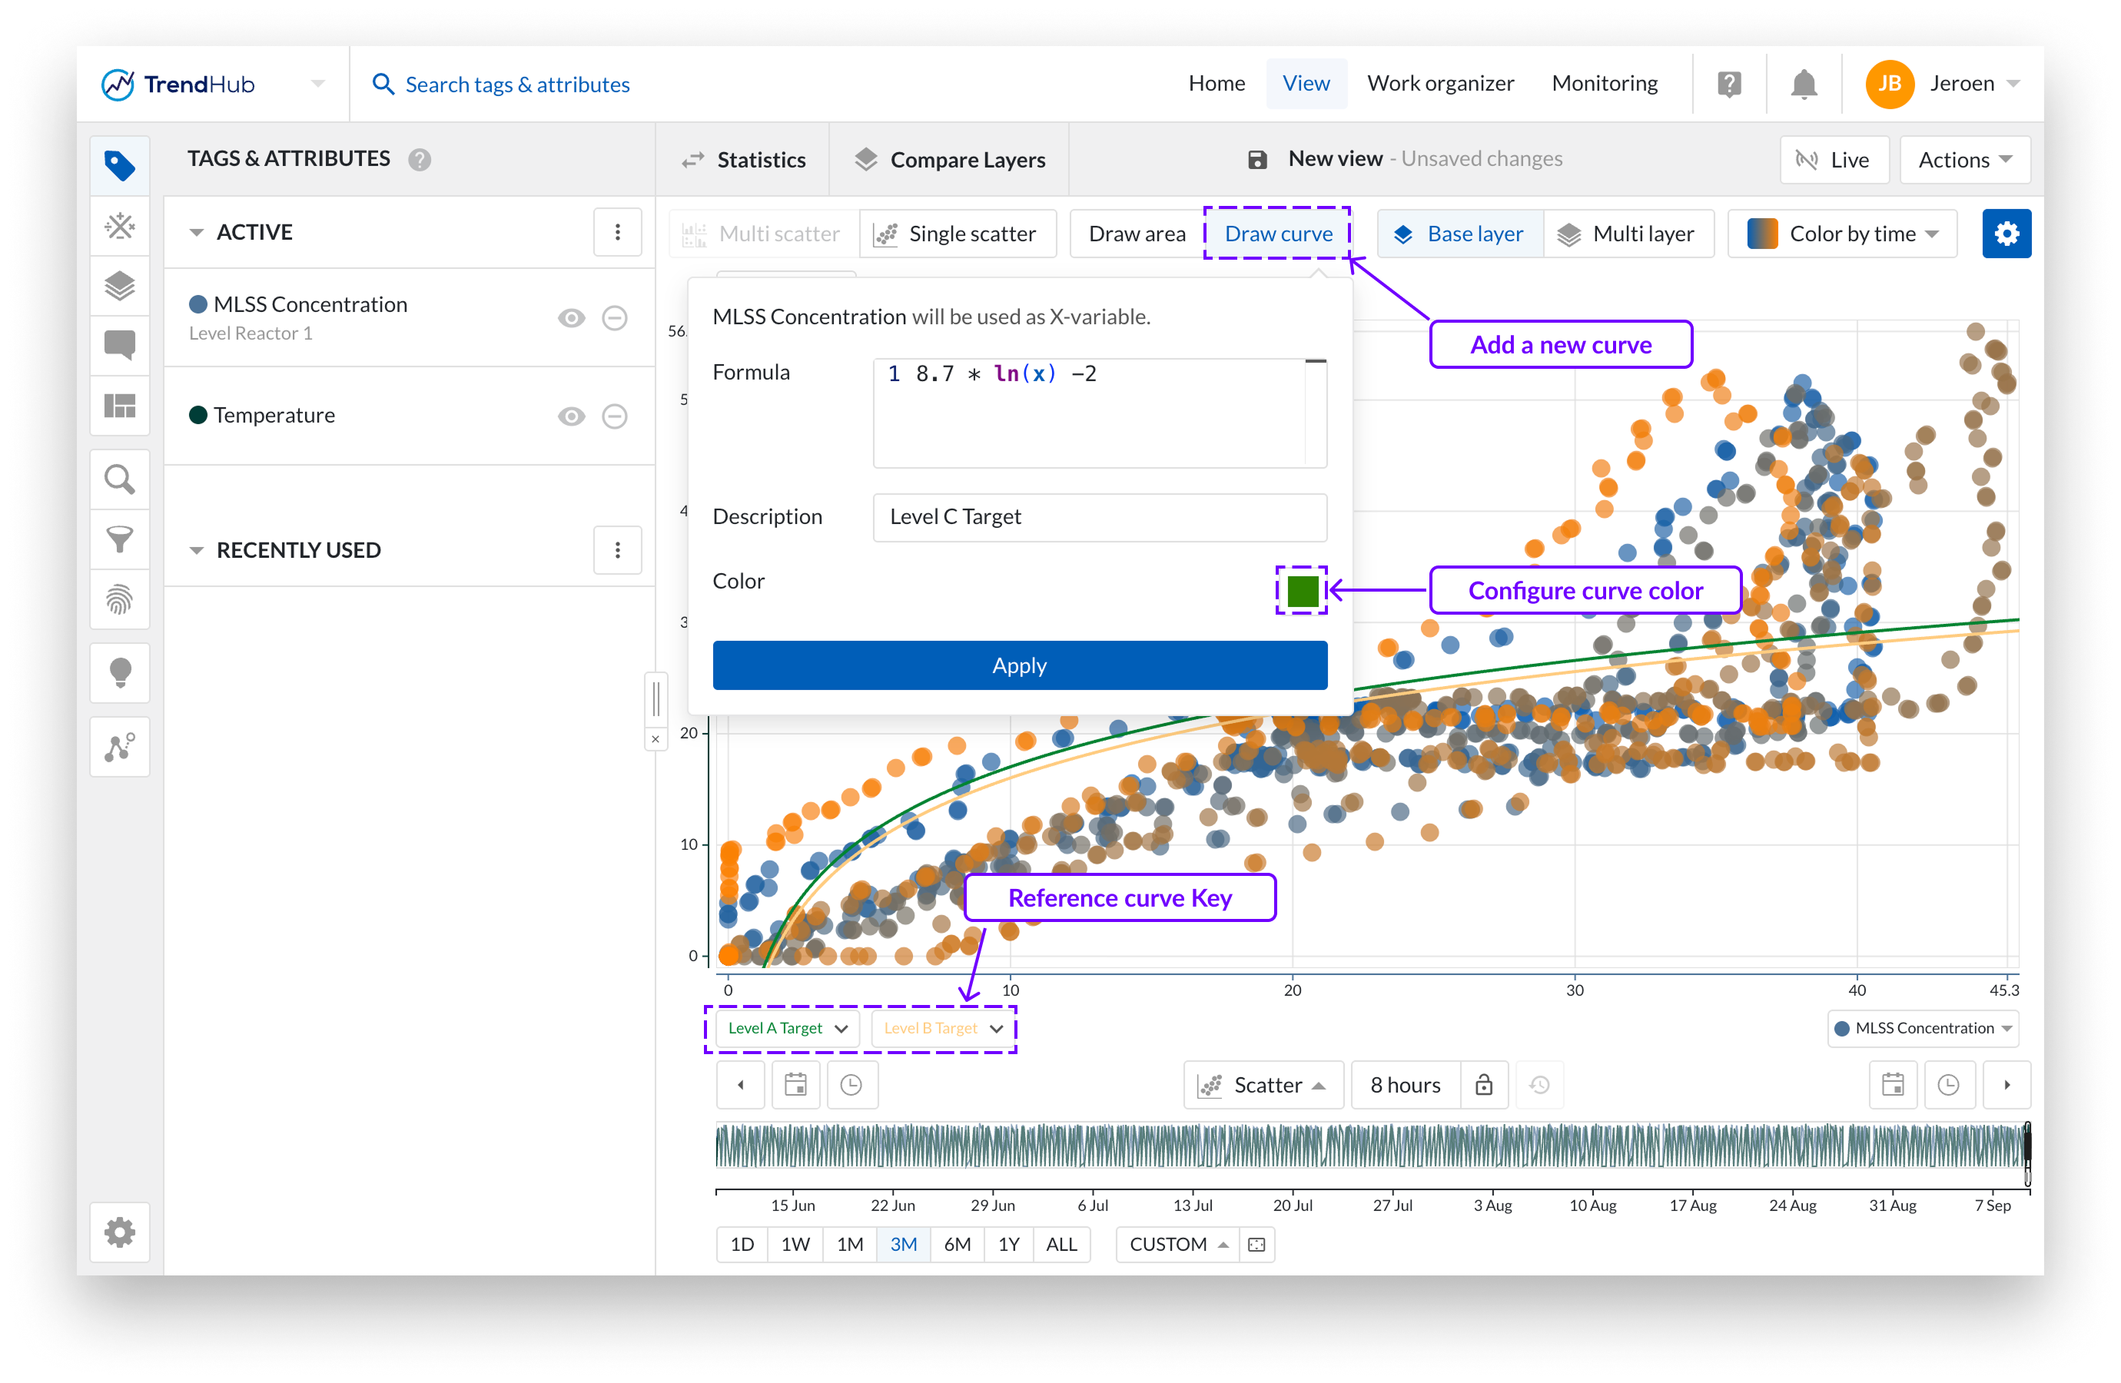The image size is (2121, 1383).
Task: Expand the Color by time dropdown
Action: (x=1841, y=234)
